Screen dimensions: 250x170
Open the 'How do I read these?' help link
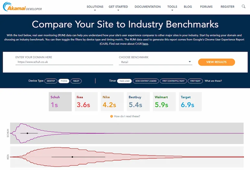pyautogui.click(x=127, y=116)
